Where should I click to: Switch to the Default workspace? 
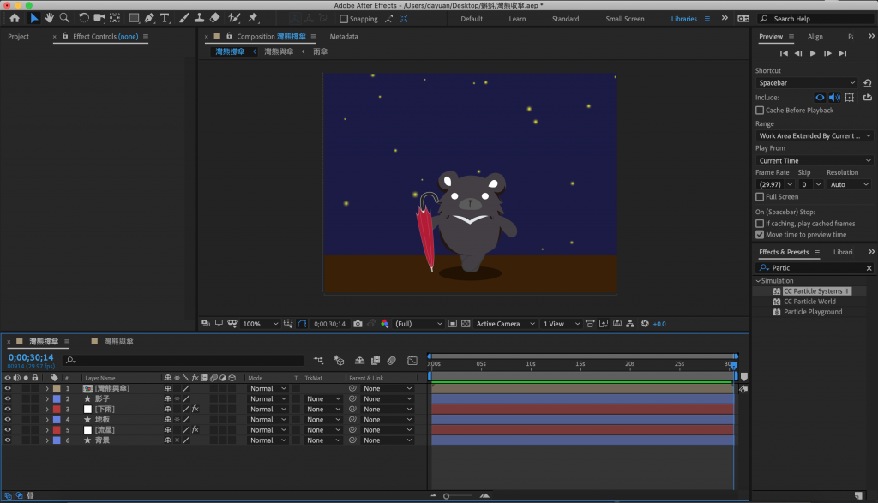(x=472, y=19)
